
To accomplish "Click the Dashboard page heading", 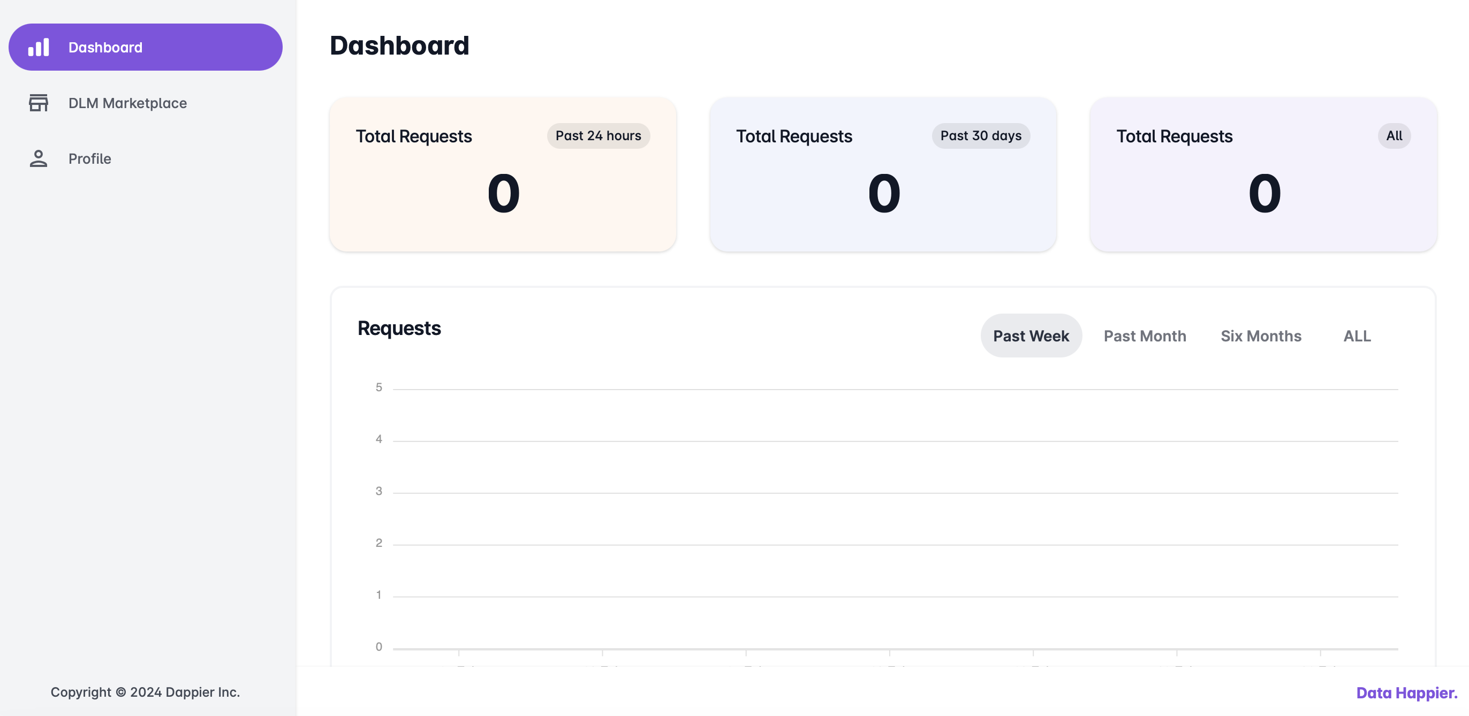I will pos(399,45).
